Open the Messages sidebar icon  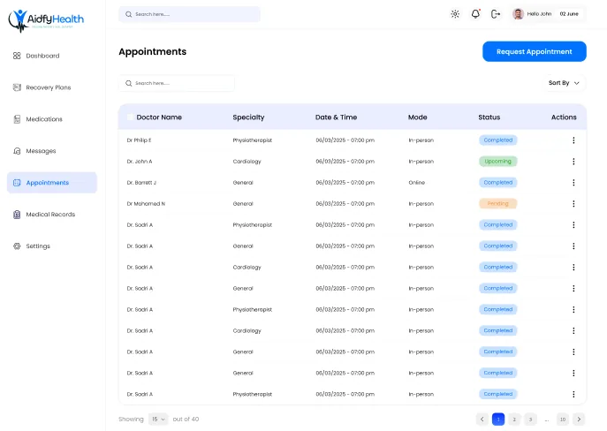coord(17,151)
